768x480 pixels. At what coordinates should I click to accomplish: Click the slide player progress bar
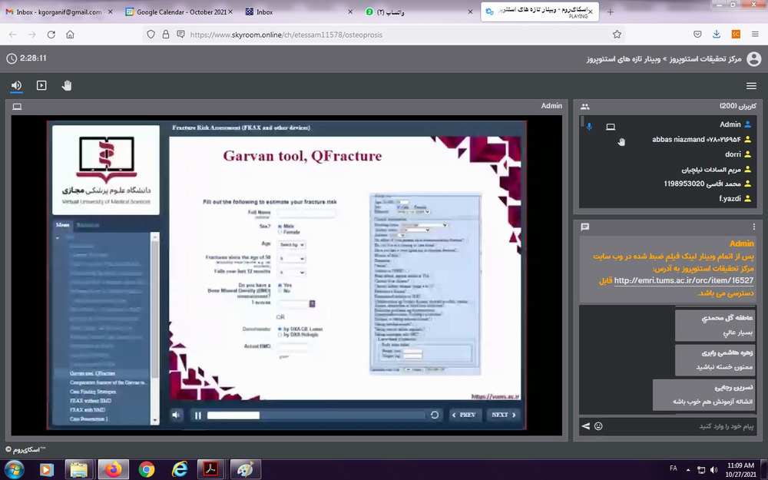pyautogui.click(x=315, y=415)
